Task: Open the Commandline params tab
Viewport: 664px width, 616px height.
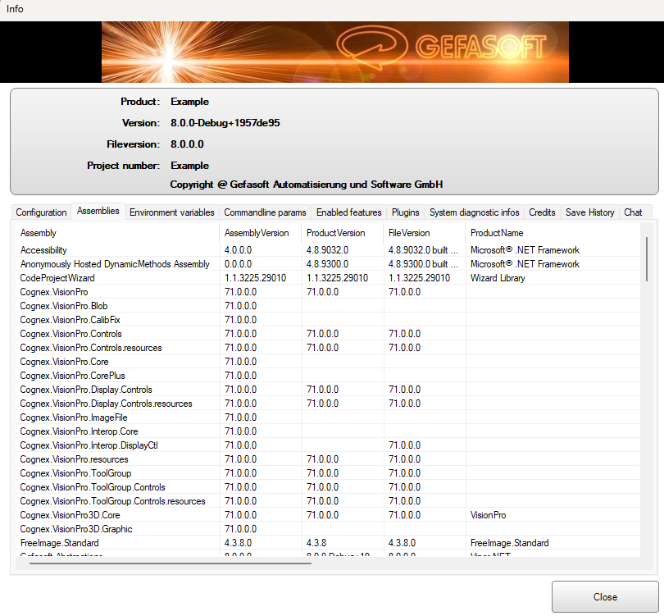Action: click(x=265, y=212)
